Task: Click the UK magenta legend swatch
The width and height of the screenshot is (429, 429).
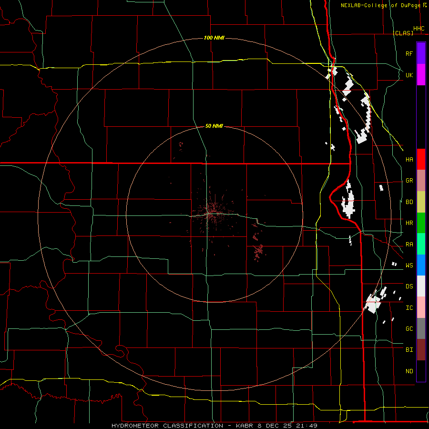Action: click(x=421, y=75)
